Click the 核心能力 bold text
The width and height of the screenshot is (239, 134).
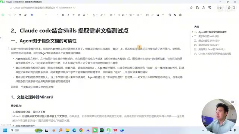point(16,106)
